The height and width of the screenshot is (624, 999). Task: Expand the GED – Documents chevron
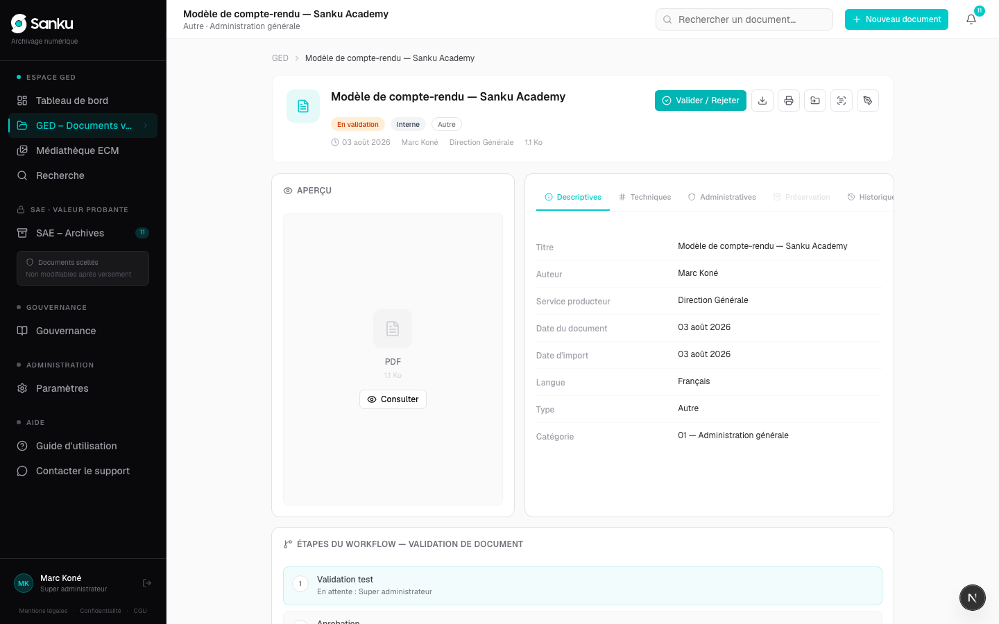click(x=146, y=125)
